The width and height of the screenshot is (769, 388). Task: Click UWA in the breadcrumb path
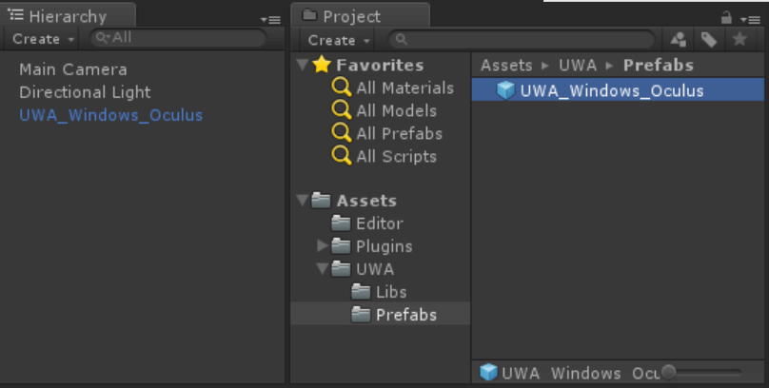pyautogui.click(x=578, y=65)
